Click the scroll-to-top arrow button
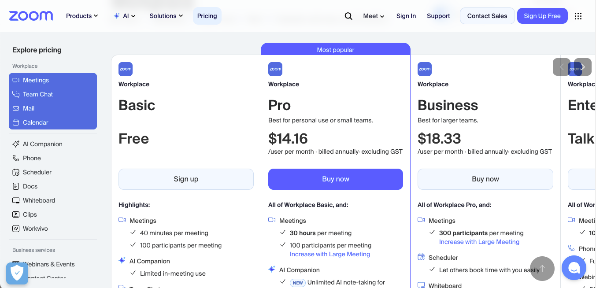596x288 pixels. click(542, 269)
